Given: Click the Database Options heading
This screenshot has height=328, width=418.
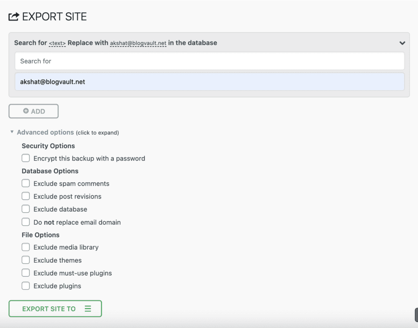Looking at the screenshot, I should coord(50,171).
